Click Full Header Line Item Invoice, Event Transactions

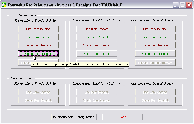coord(38,29)
